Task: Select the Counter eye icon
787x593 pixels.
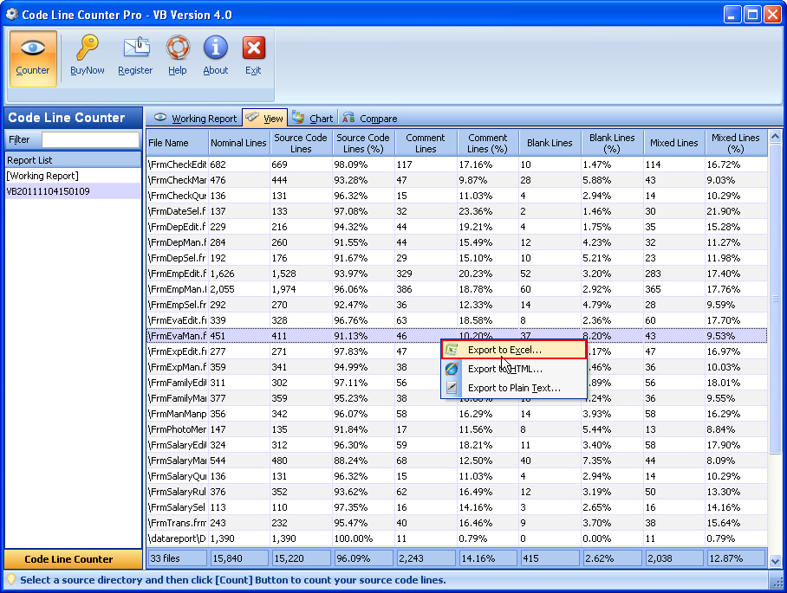Action: click(x=33, y=48)
